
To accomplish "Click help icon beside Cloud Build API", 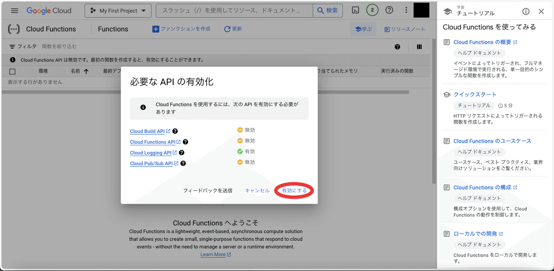I will [x=175, y=131].
